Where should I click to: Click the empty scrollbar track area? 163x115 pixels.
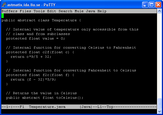159,56
